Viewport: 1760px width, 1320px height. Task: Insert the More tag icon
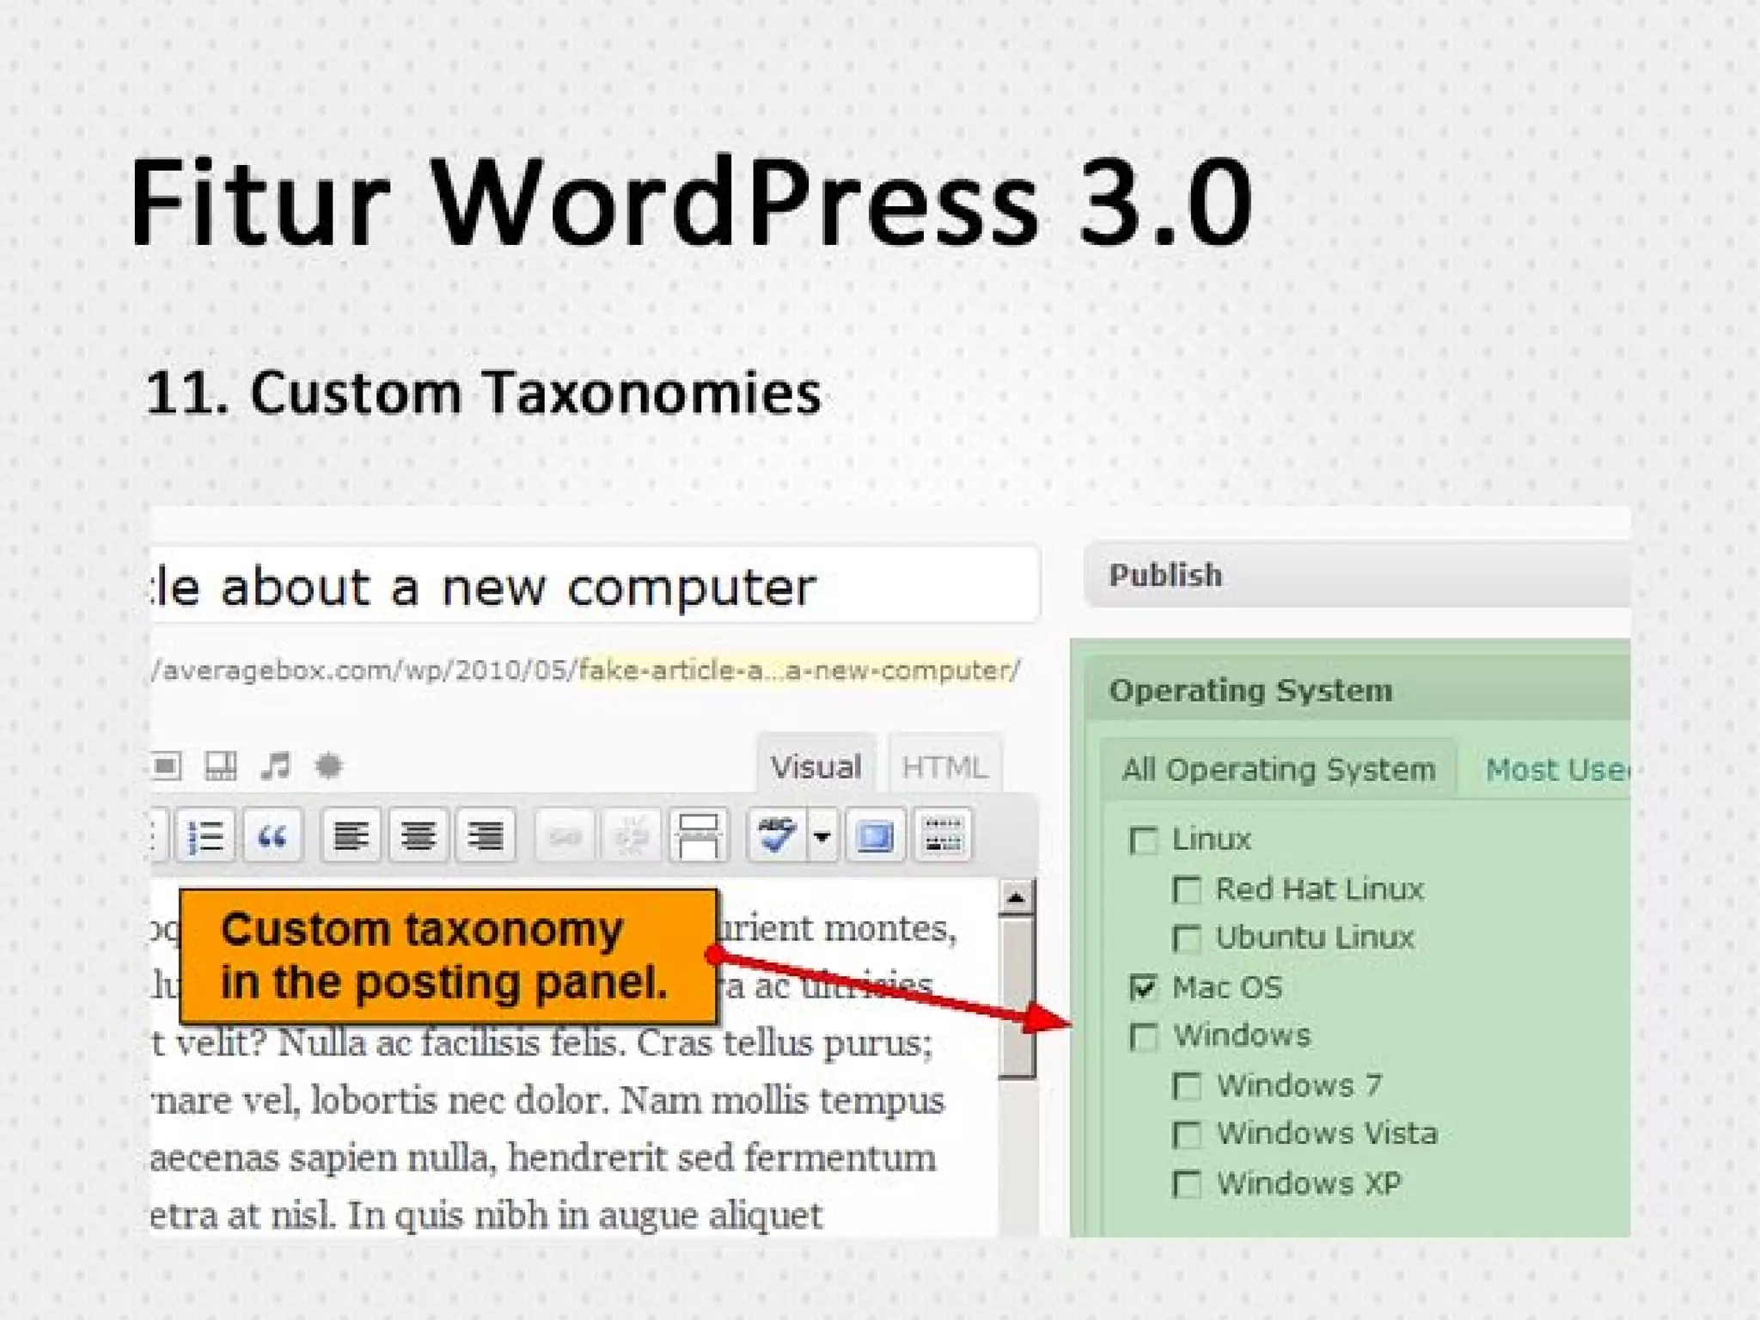click(x=698, y=835)
